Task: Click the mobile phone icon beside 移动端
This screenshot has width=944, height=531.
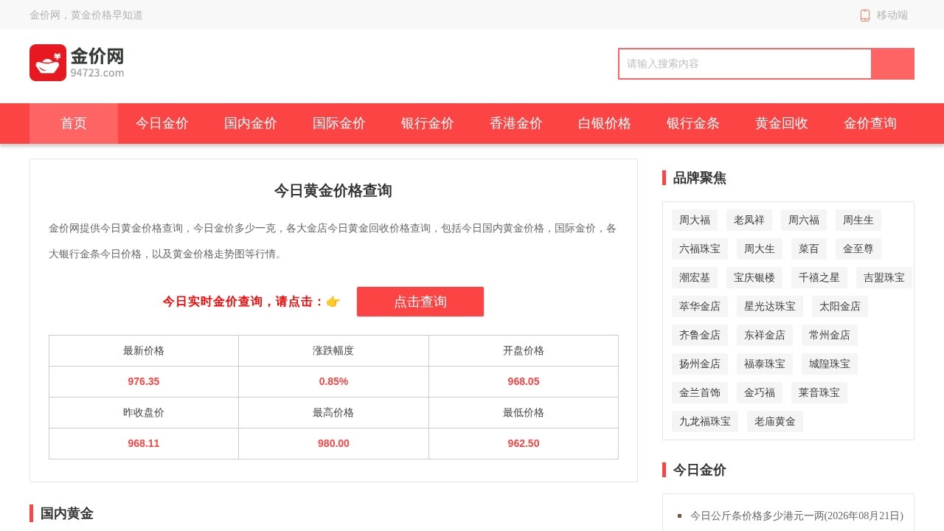Action: 865,15
